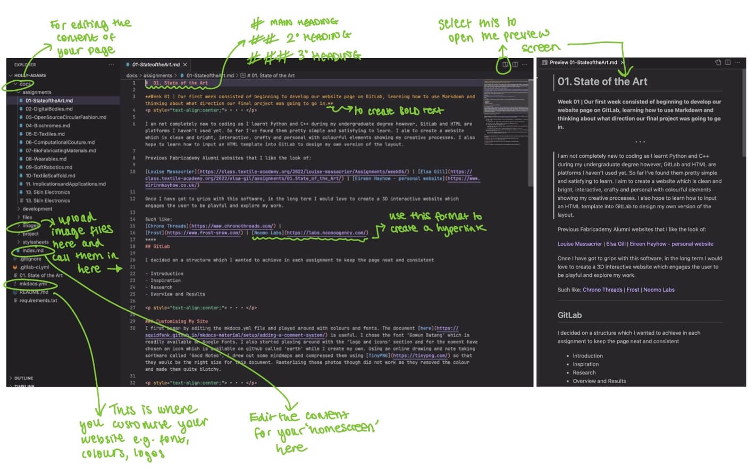Screen dimensions: 748x468
Task: Open 05-E-Textiles.md file
Action: [45, 134]
